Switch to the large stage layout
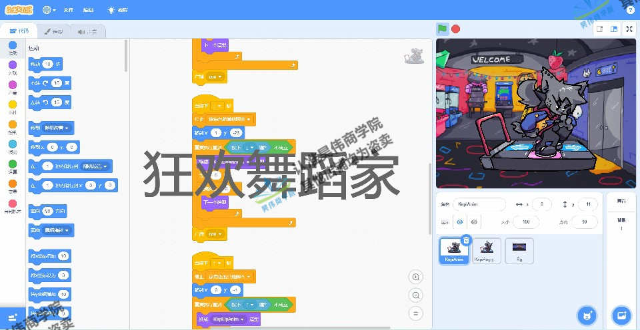 (x=613, y=29)
